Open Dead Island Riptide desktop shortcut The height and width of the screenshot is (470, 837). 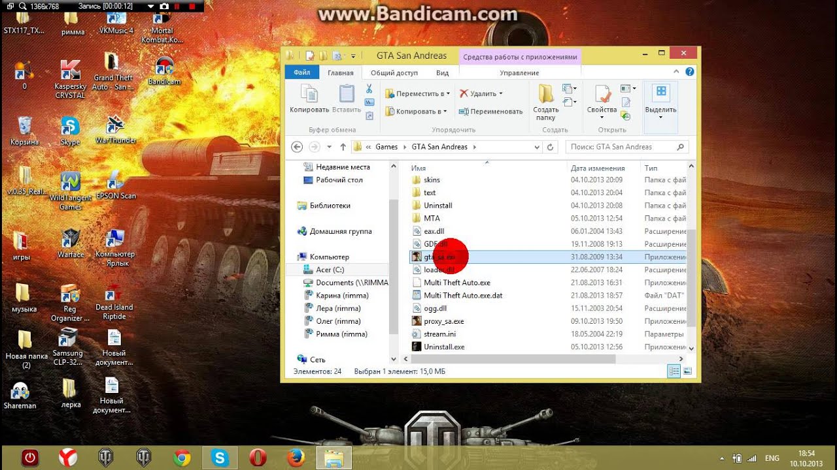pos(114,303)
